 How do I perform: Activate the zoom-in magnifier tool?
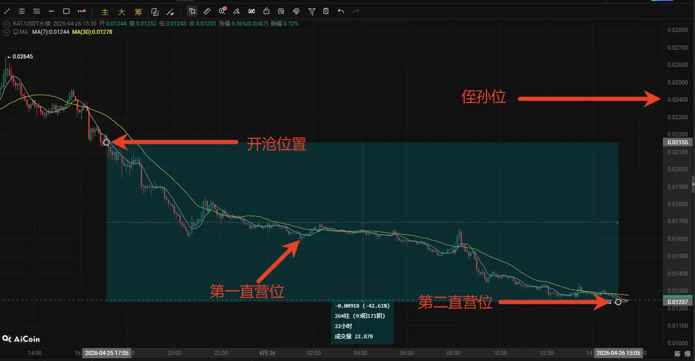coord(222,11)
